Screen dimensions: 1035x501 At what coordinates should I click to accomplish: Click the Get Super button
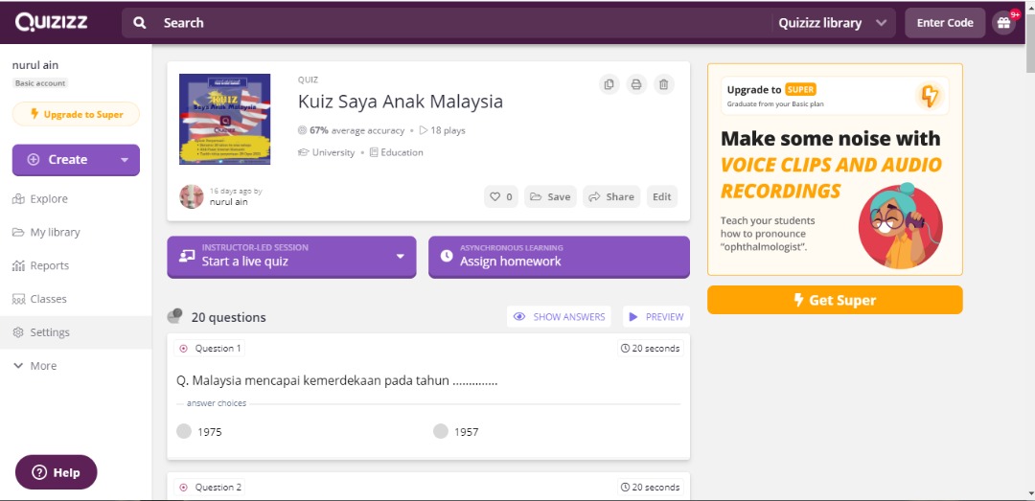pyautogui.click(x=835, y=300)
